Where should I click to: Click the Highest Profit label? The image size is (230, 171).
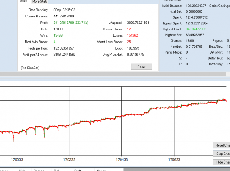(172, 29)
